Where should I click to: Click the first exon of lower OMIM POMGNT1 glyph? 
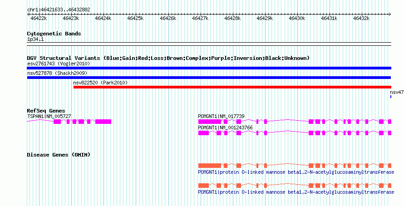tap(203, 186)
